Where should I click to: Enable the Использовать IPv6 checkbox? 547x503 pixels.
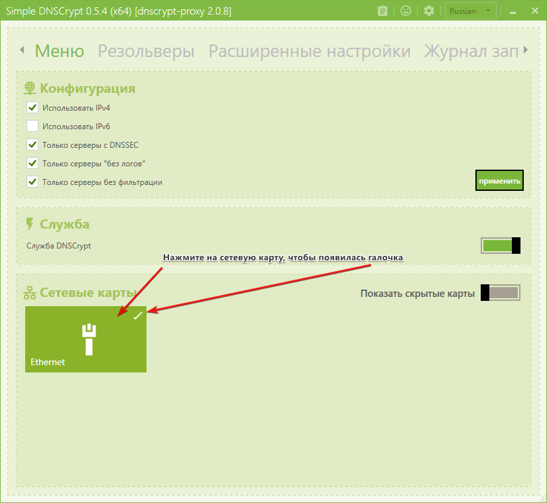coord(32,126)
